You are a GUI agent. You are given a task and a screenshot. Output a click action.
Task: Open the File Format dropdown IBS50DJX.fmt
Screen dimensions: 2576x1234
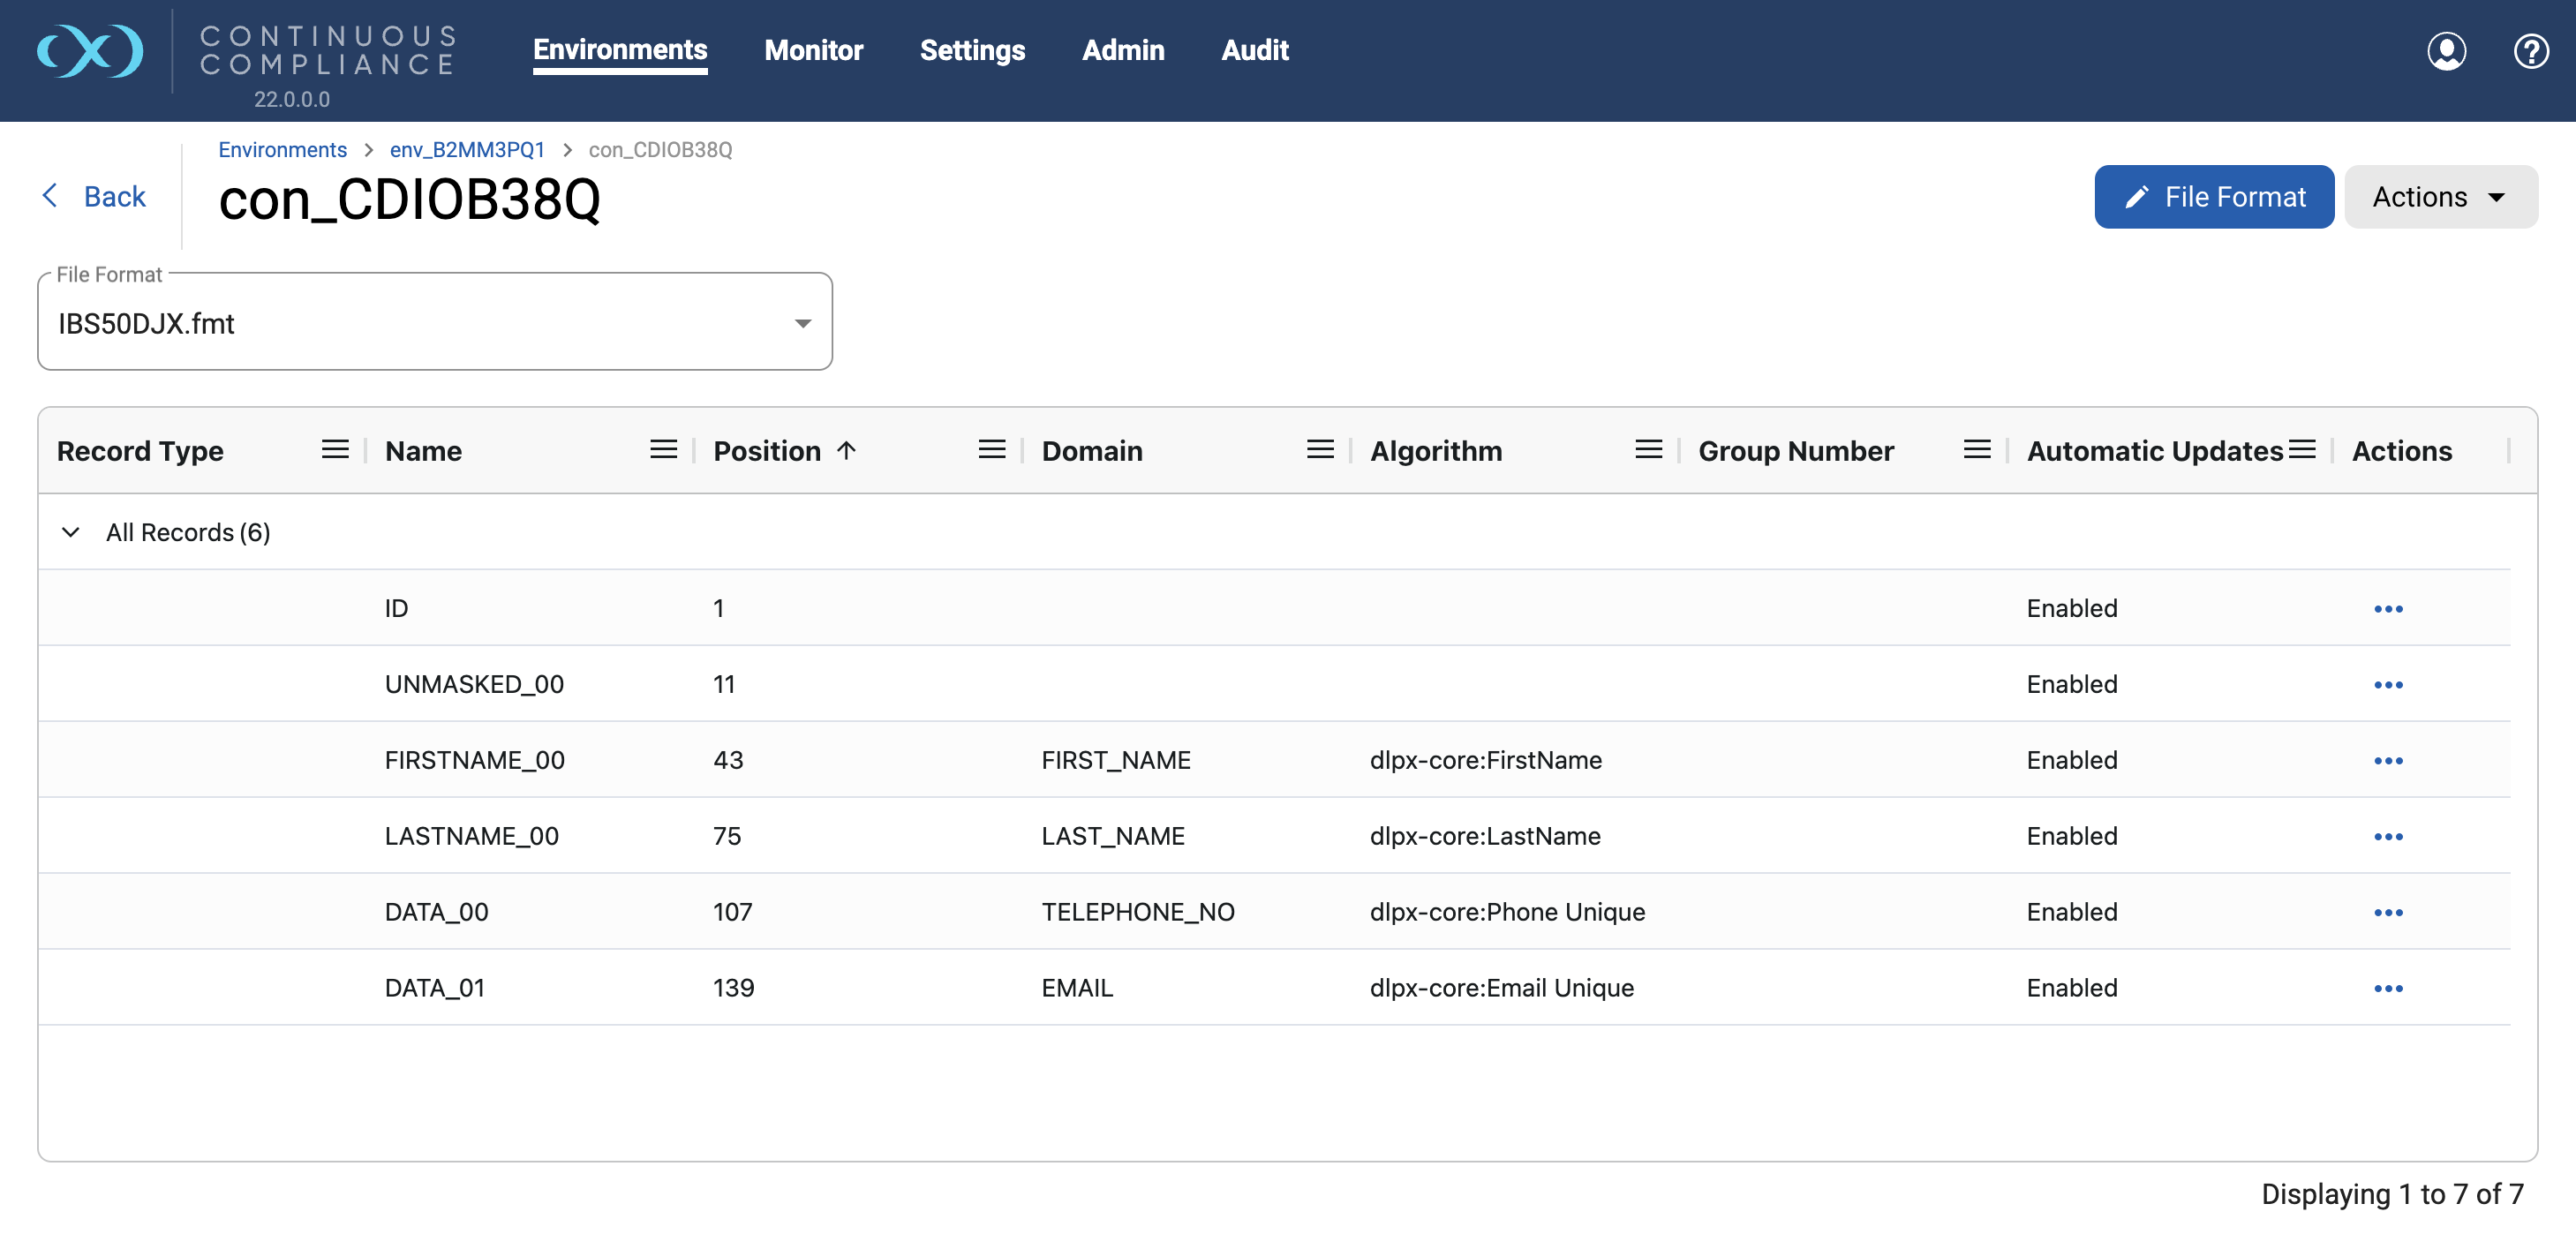[x=434, y=323]
